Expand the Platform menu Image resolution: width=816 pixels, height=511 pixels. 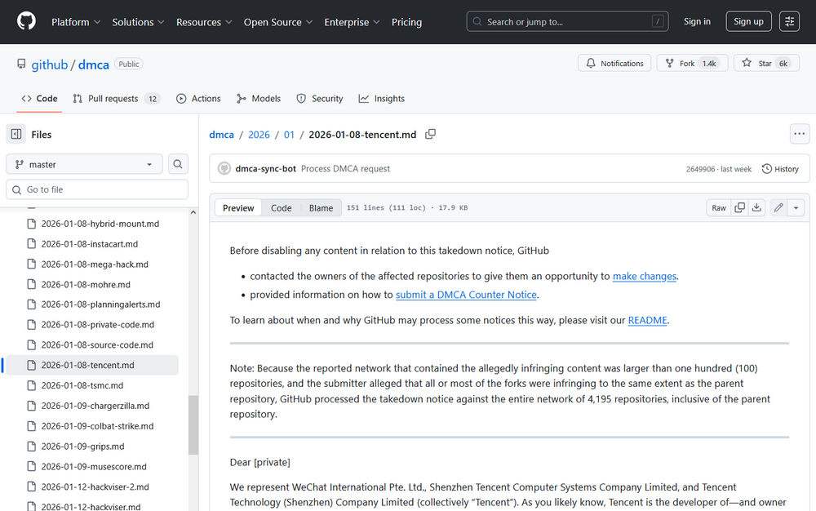pos(75,22)
